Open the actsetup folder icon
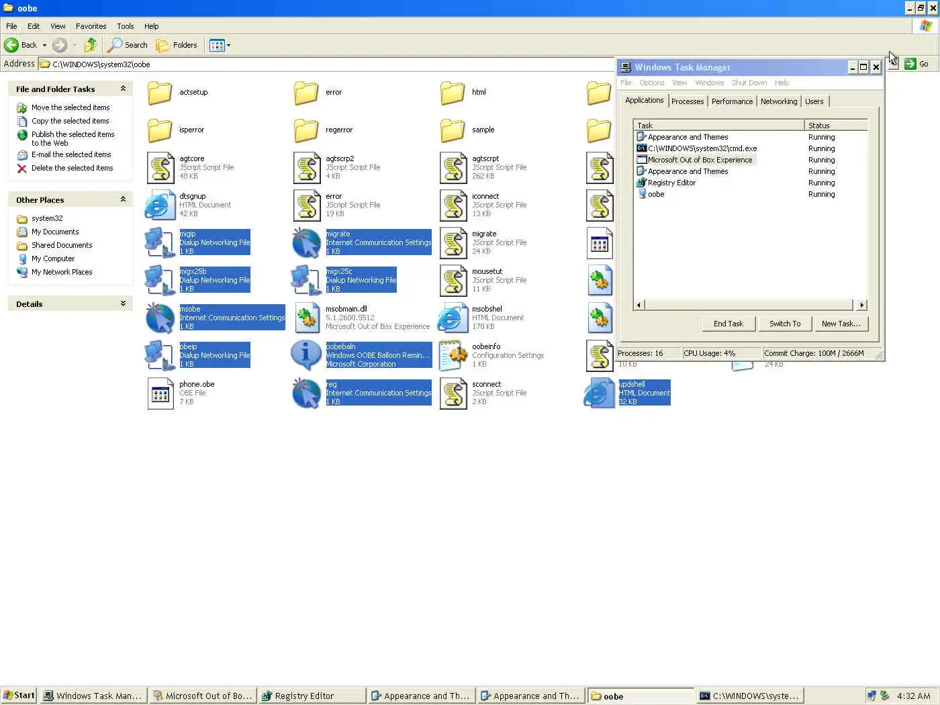The image size is (940, 705). (160, 93)
